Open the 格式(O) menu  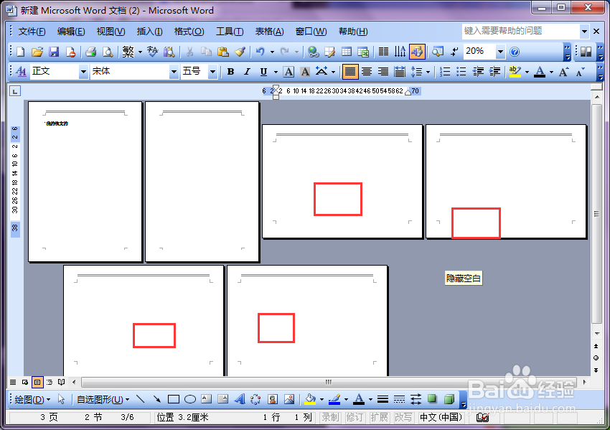[189, 32]
